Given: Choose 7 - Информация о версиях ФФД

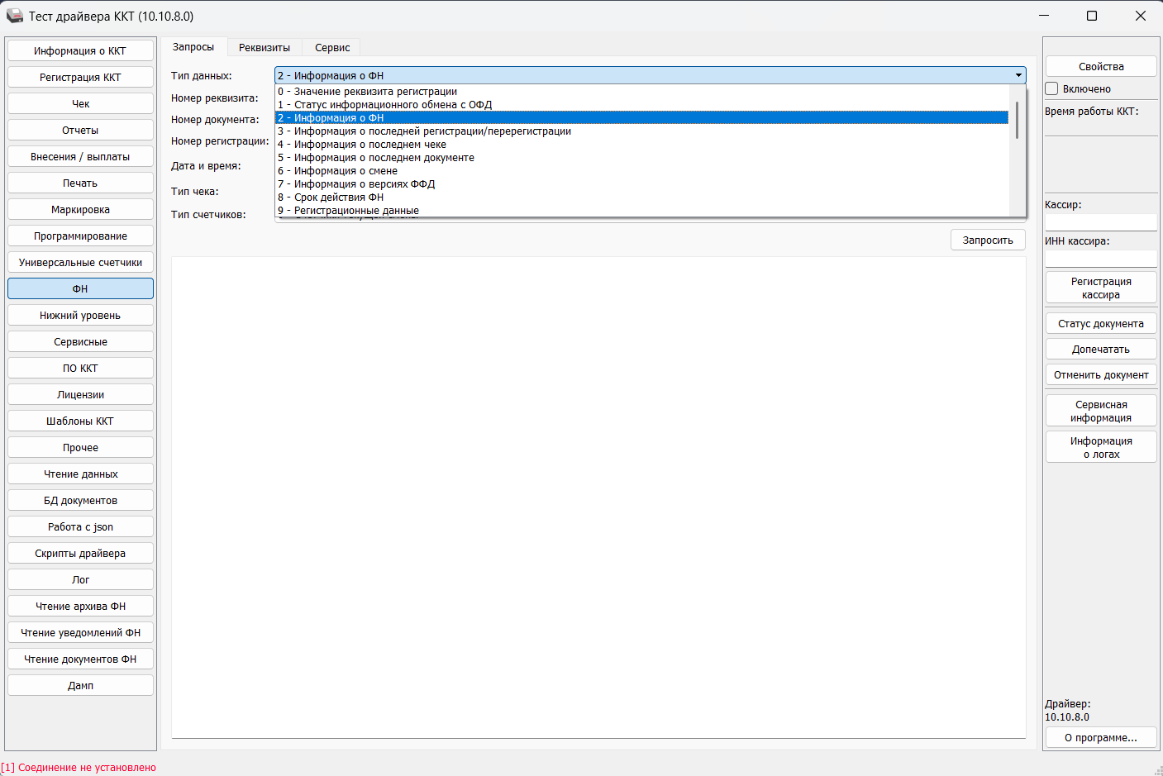Looking at the screenshot, I should click(x=641, y=184).
